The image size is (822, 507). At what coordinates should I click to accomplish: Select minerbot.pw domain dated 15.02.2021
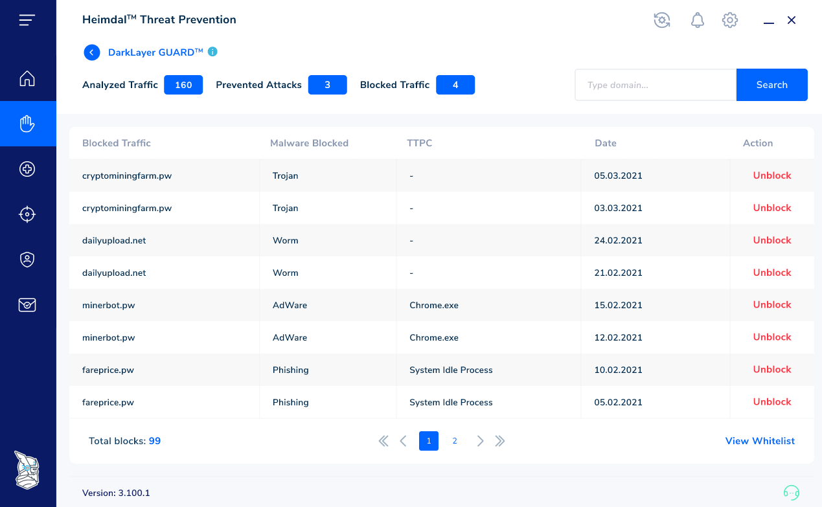click(109, 305)
